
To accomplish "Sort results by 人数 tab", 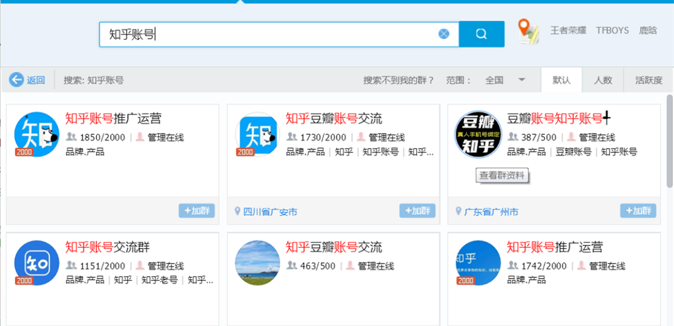I will coord(603,80).
